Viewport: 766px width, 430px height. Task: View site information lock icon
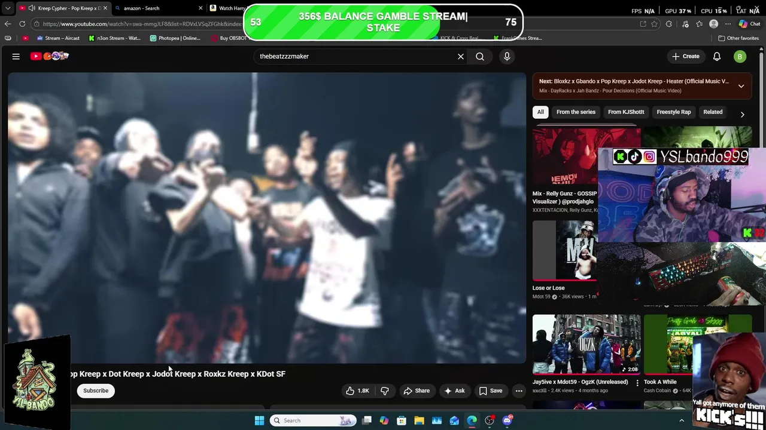[x=37, y=24]
